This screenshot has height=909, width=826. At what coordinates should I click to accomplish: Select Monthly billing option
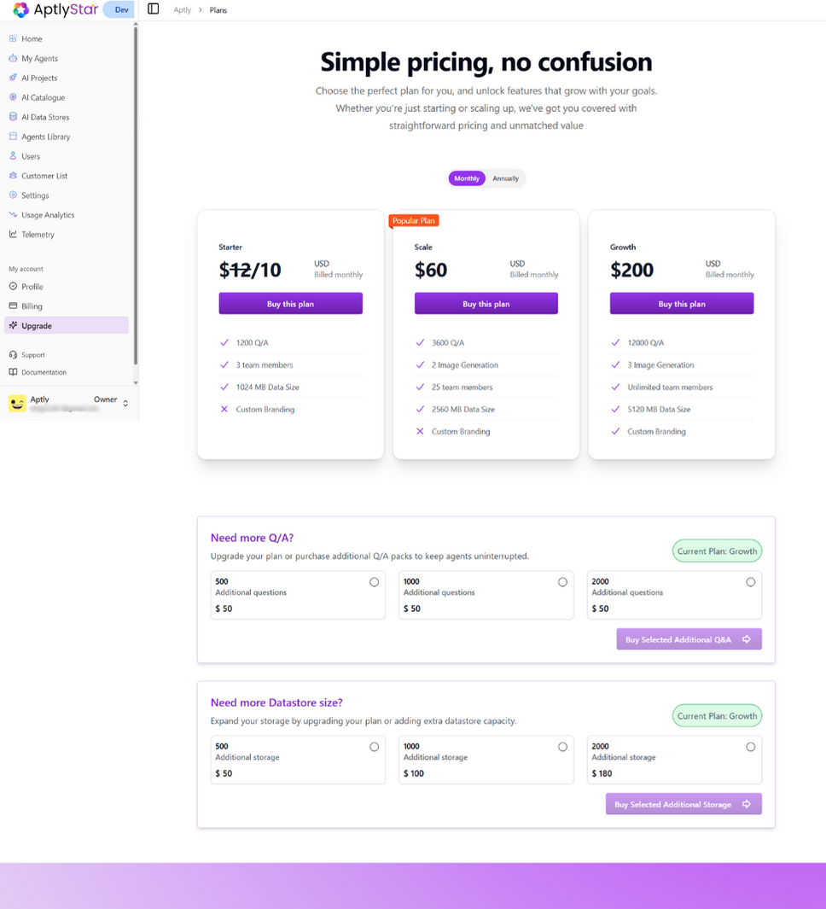[466, 178]
